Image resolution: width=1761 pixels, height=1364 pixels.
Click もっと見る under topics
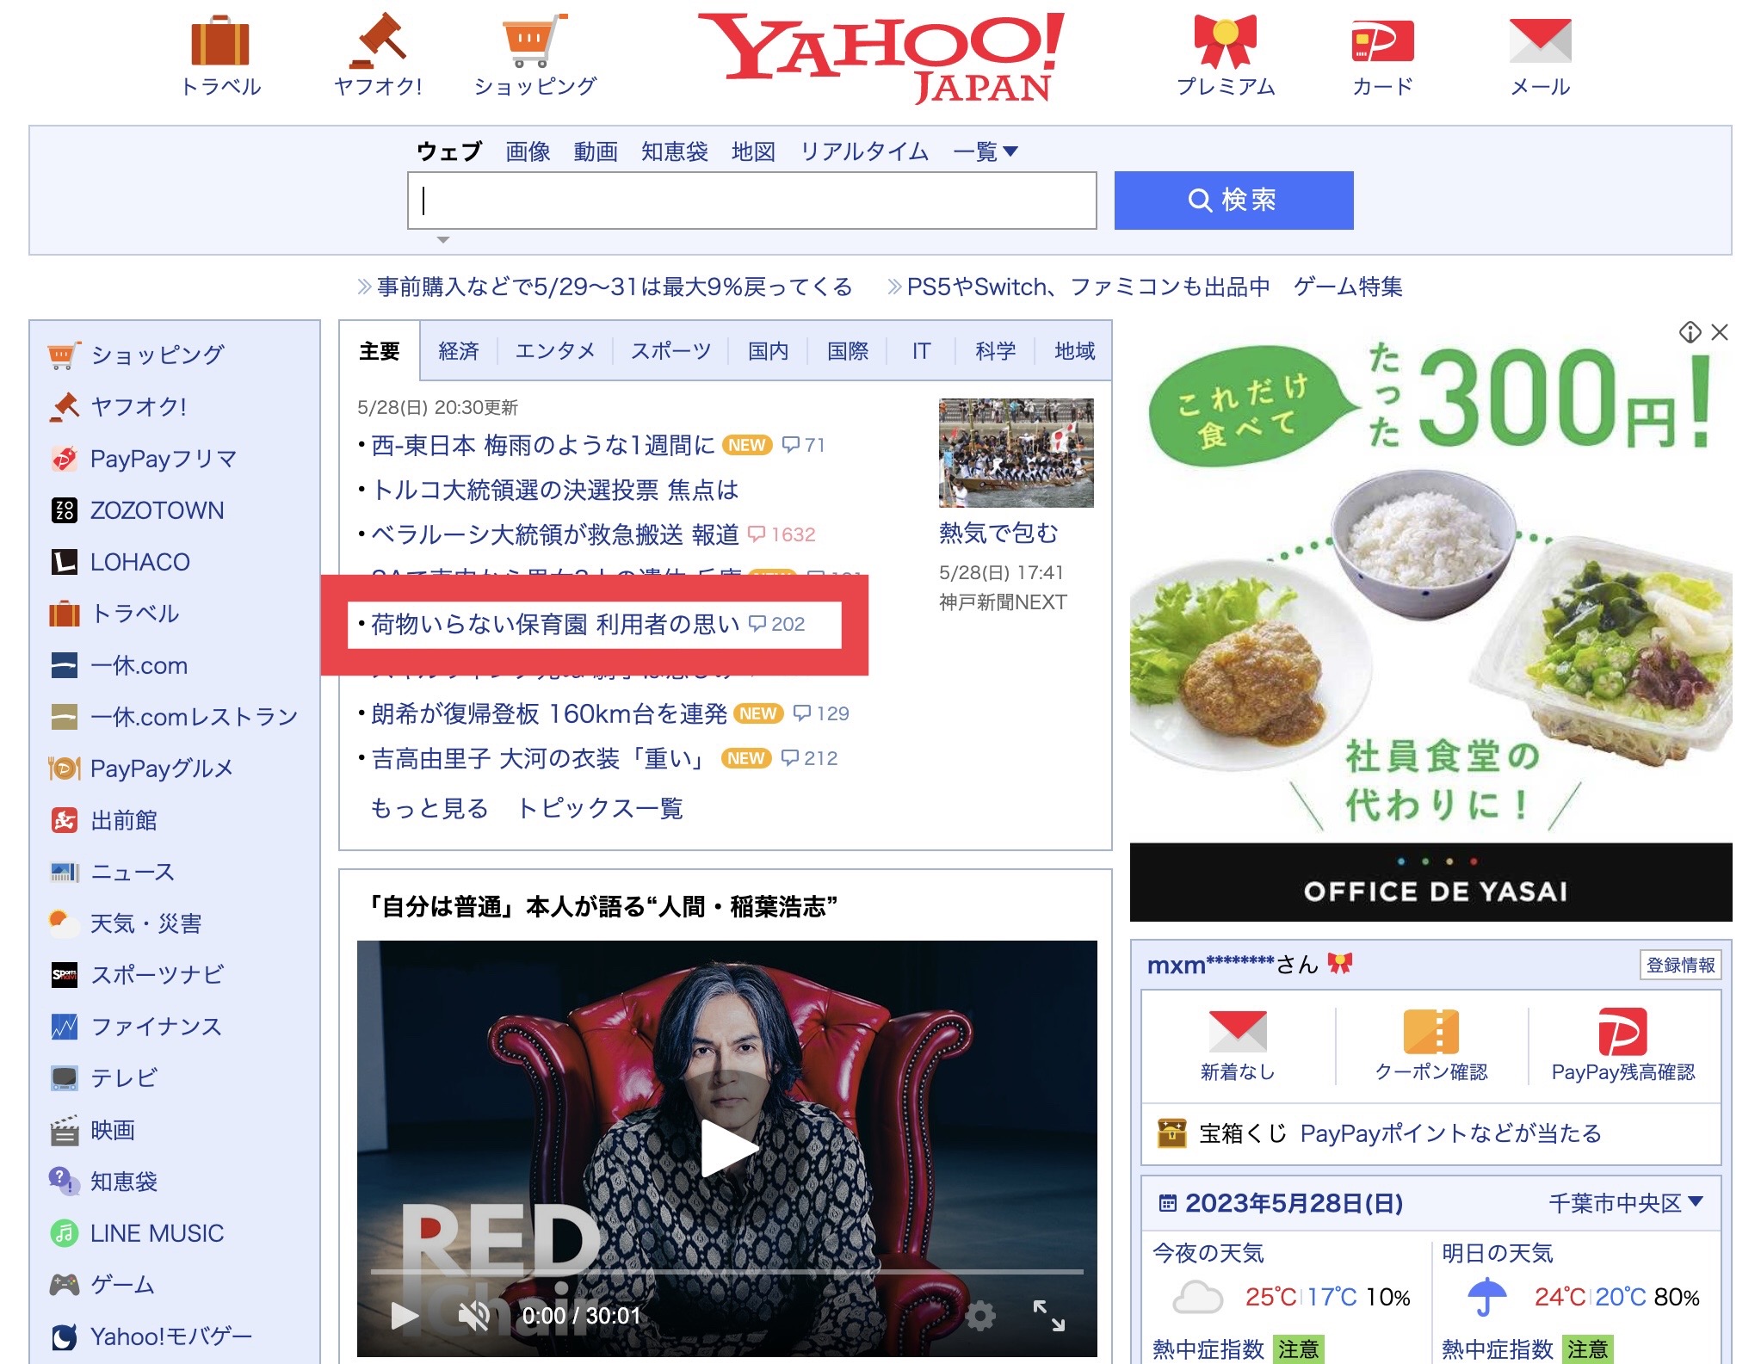[429, 808]
